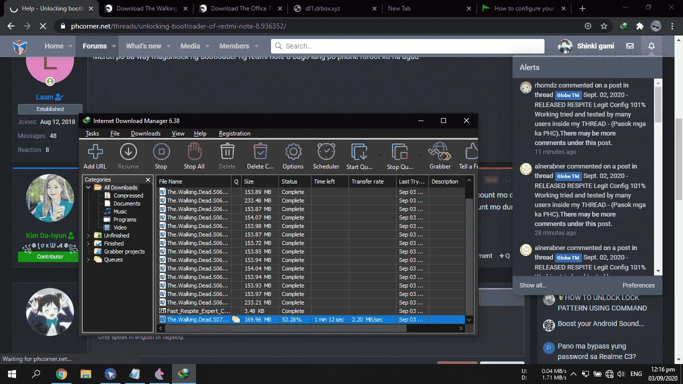Image resolution: width=683 pixels, height=384 pixels.
Task: Expand the Queues category node
Action: tap(88, 259)
